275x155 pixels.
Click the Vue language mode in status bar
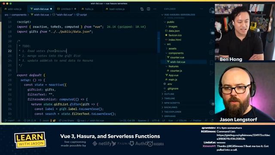pyautogui.click(x=171, y=121)
